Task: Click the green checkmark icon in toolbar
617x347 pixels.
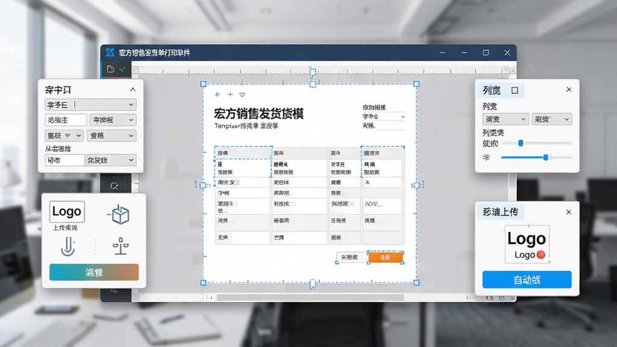Action: [122, 69]
